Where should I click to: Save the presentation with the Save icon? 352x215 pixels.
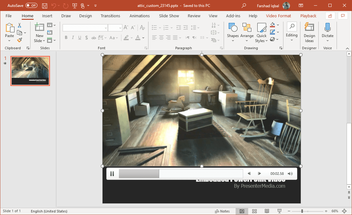pyautogui.click(x=45, y=6)
